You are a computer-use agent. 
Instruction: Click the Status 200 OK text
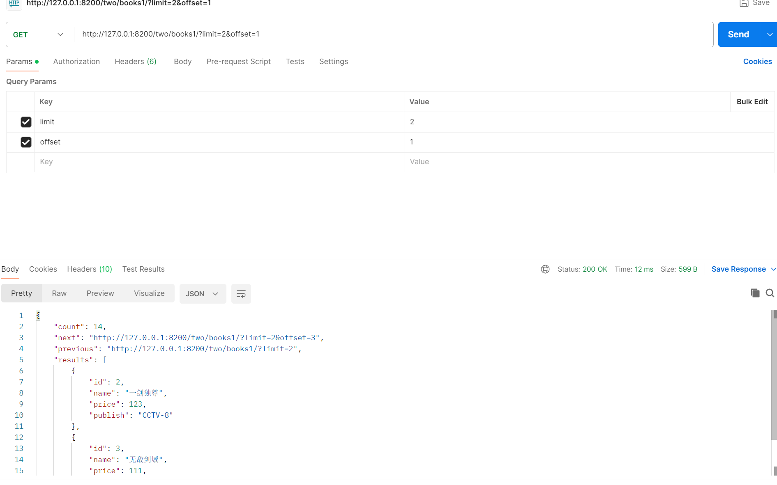pos(582,269)
